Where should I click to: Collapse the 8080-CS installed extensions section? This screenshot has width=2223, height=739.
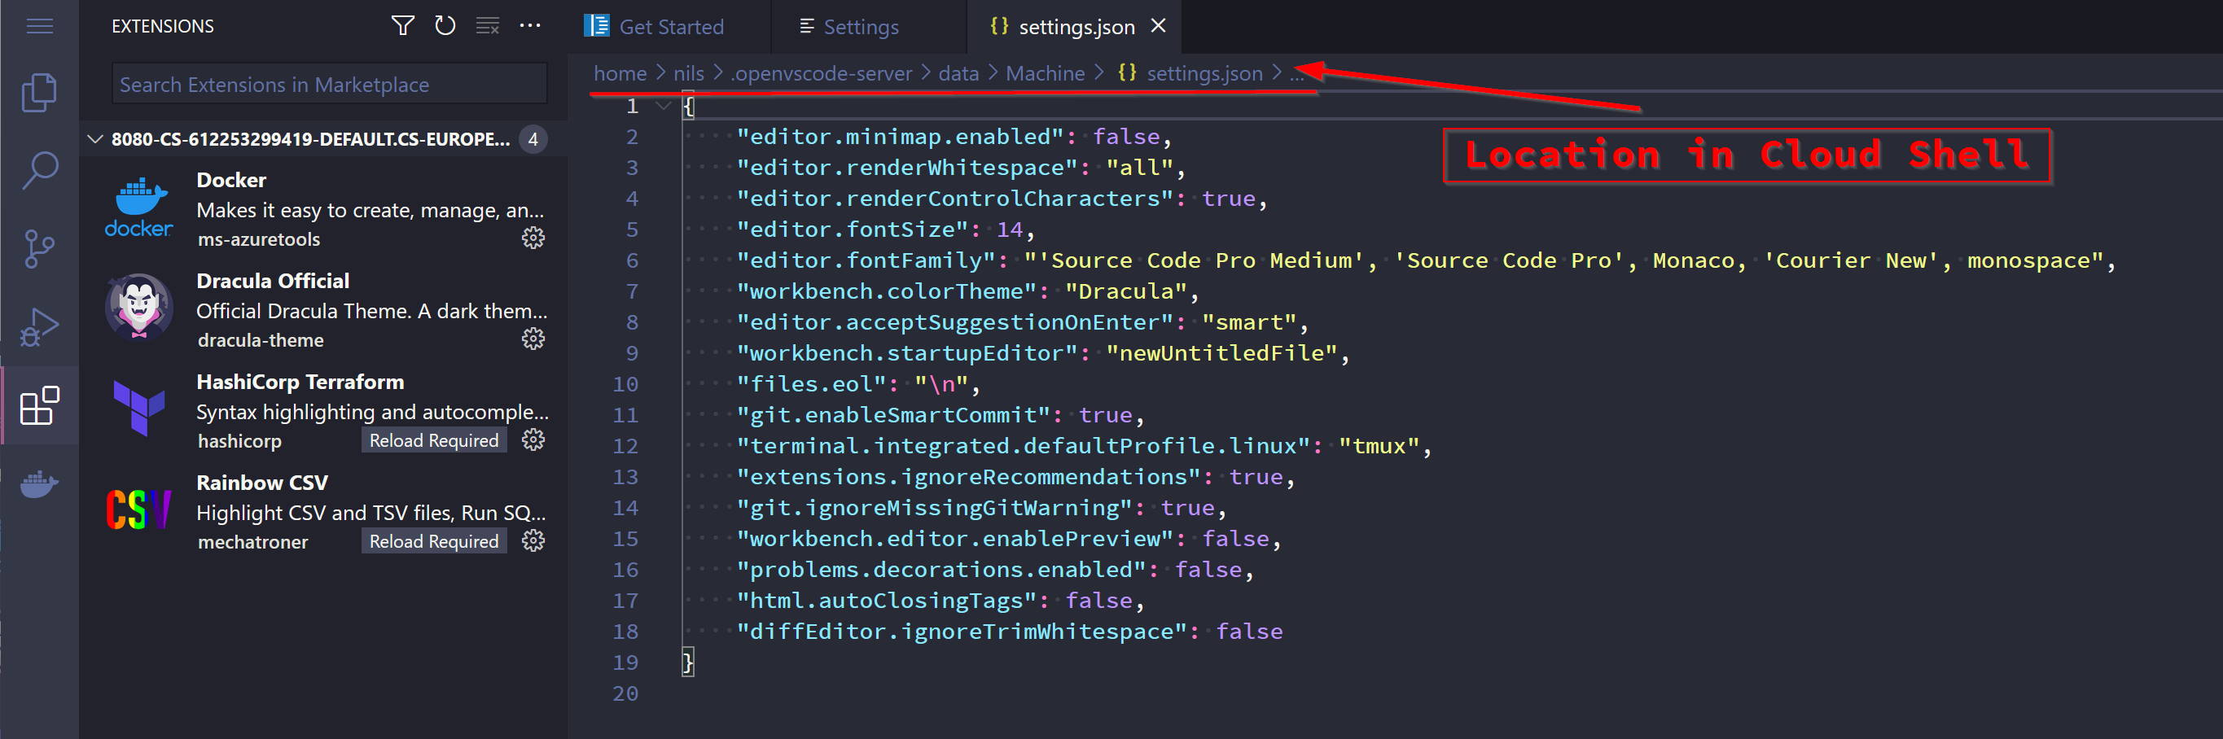(x=96, y=139)
